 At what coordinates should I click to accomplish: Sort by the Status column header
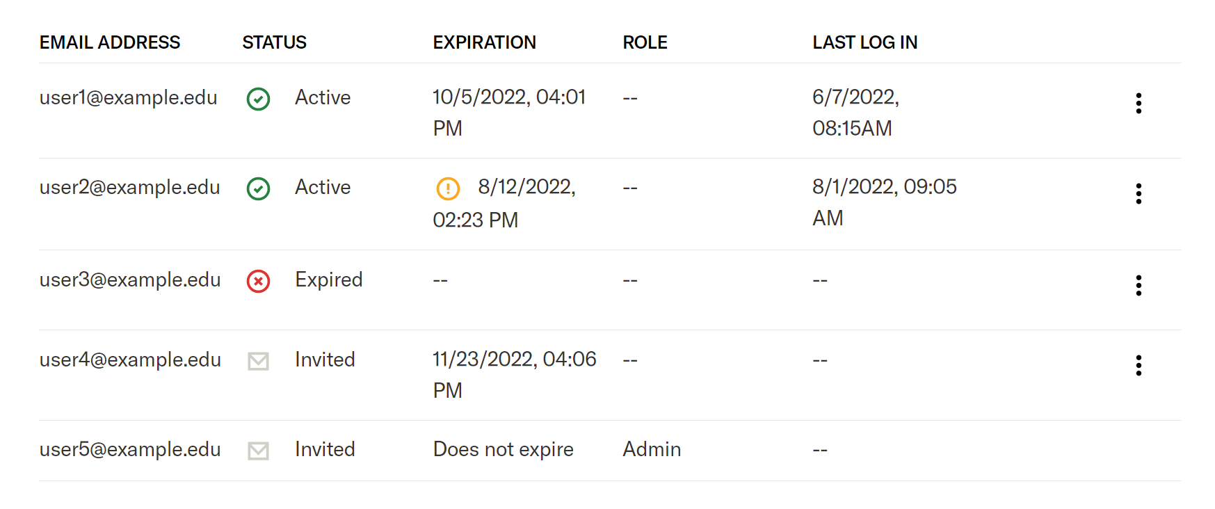[274, 42]
